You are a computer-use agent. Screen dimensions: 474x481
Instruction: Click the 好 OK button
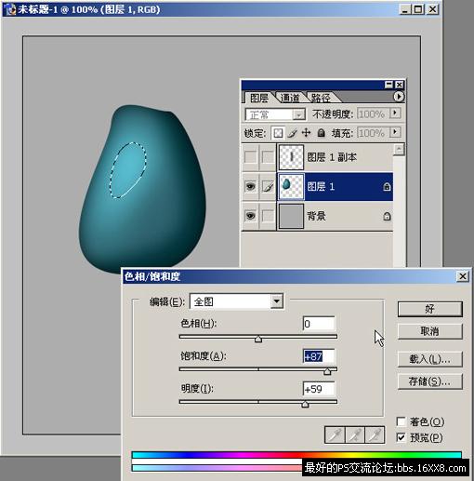point(429,309)
